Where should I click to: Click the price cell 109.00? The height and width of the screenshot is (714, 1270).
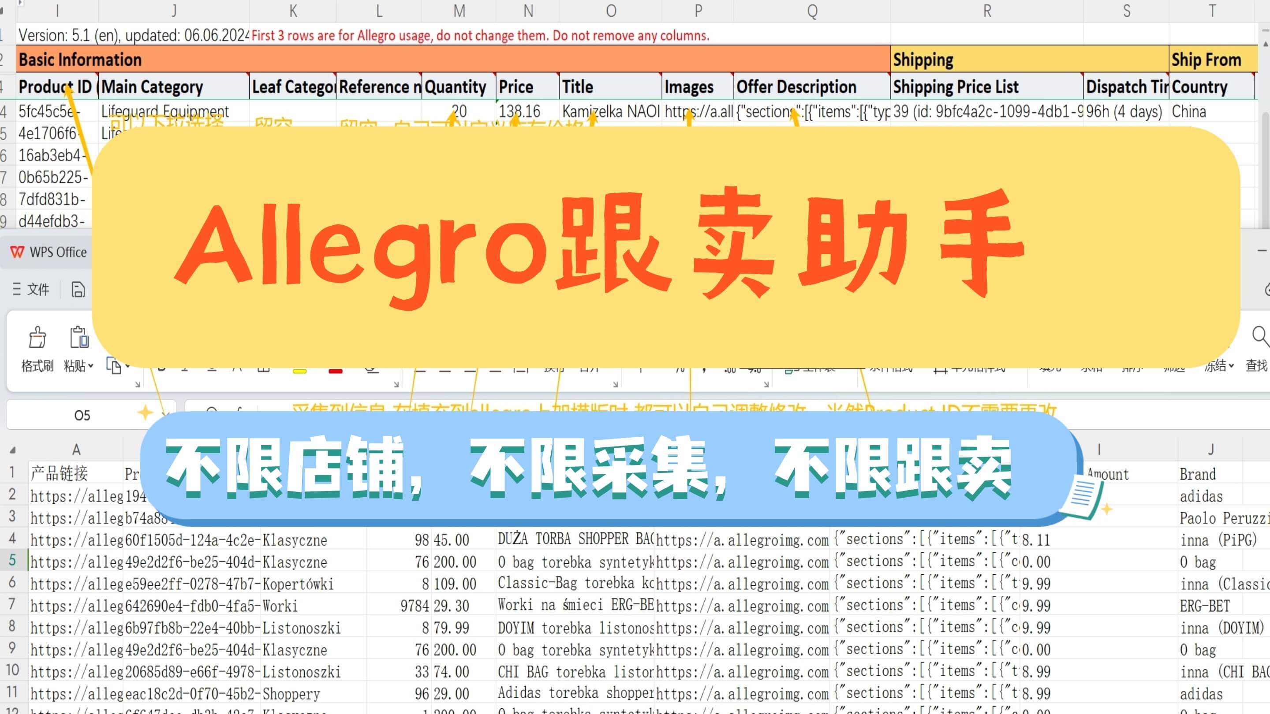[x=463, y=584]
